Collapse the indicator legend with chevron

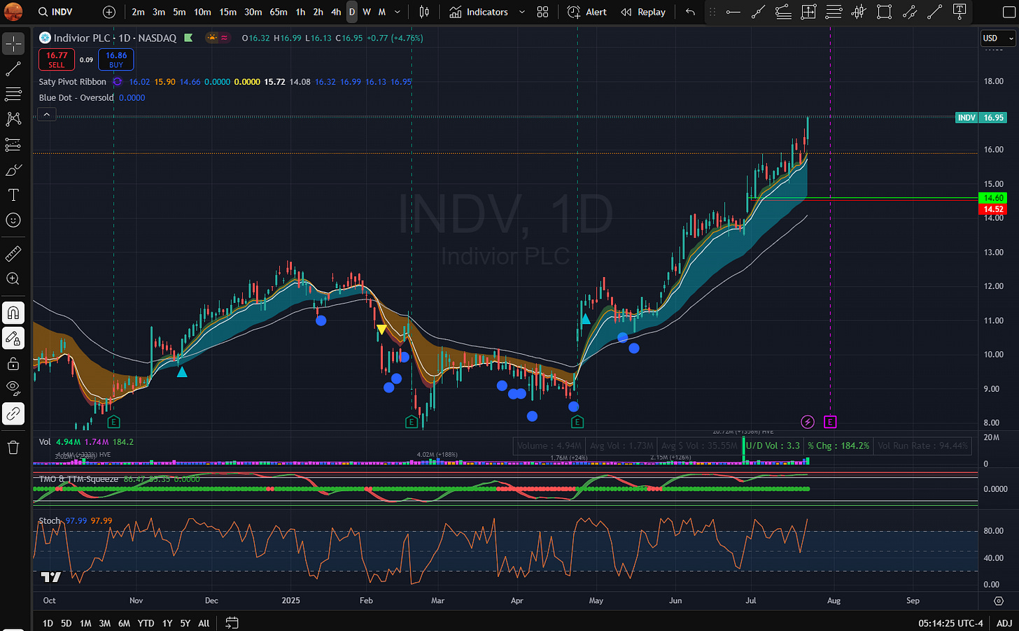[46, 114]
